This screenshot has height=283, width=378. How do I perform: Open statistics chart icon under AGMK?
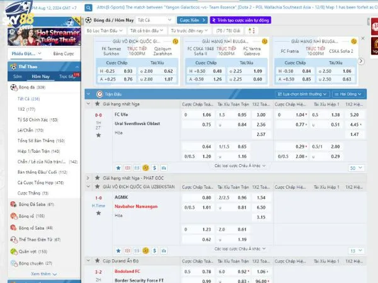pyautogui.click(x=164, y=251)
